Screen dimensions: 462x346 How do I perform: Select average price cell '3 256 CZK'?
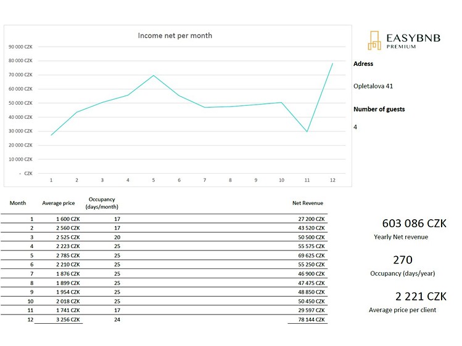point(68,320)
